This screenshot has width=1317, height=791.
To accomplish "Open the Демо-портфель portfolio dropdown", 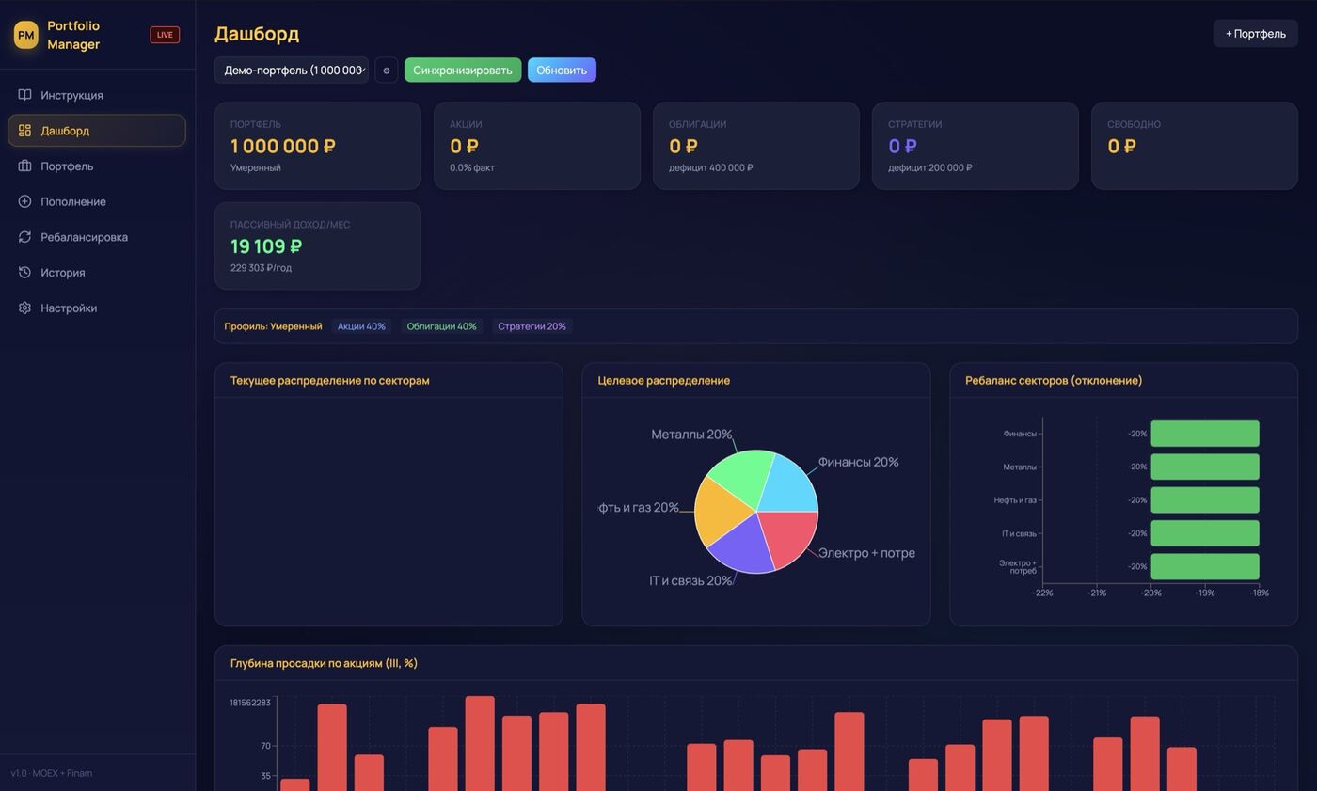I will 292,71.
